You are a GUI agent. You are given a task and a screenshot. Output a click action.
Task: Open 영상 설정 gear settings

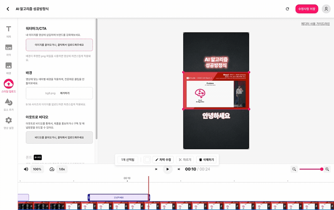[x=8, y=123]
